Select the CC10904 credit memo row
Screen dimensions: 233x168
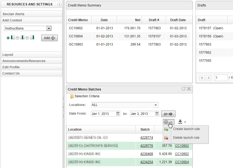point(128,36)
